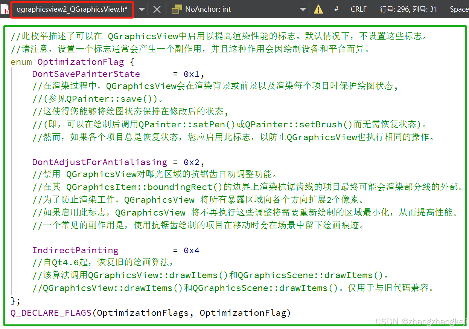Screen dimensions: 469x329
Task: Close the current document with the X
Action: click(157, 9)
